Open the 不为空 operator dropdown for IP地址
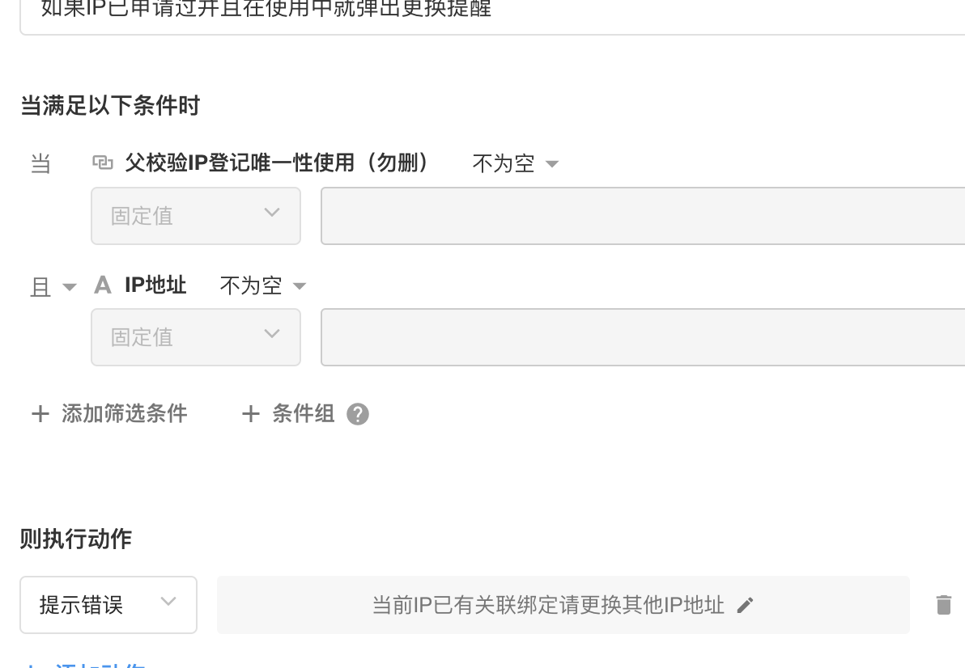Screen dimensions: 965x668 pos(263,285)
